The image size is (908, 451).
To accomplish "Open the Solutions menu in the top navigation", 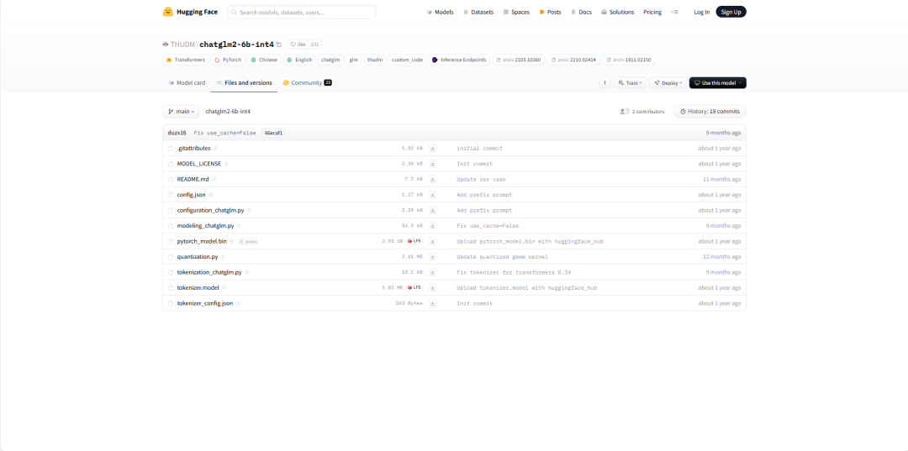I will pos(617,12).
